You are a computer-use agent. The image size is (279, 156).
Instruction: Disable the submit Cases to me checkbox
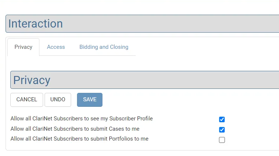pyautogui.click(x=222, y=130)
